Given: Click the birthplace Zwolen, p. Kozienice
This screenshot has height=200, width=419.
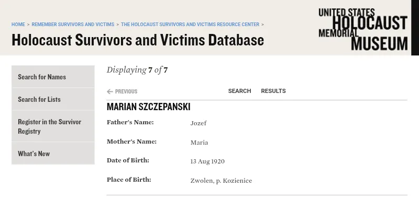Looking at the screenshot, I should [x=221, y=181].
